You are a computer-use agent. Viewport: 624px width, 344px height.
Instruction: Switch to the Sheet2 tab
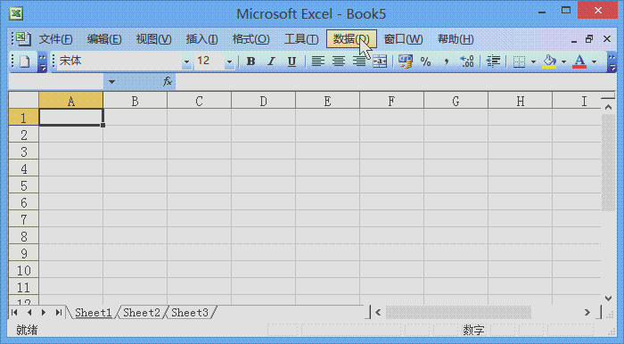(x=142, y=313)
